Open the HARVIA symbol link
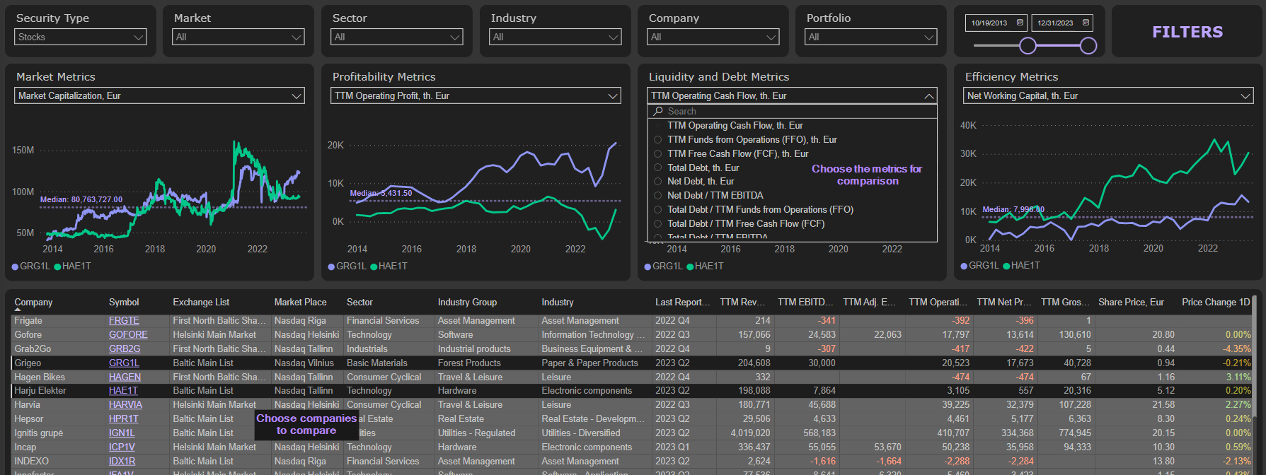The width and height of the screenshot is (1266, 475). pos(125,404)
